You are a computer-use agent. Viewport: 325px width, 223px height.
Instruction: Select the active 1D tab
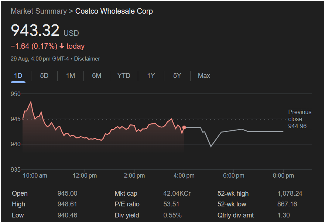point(18,76)
